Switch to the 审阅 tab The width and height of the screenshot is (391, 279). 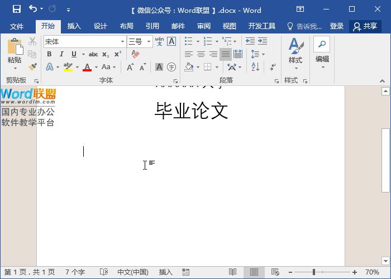click(x=204, y=26)
